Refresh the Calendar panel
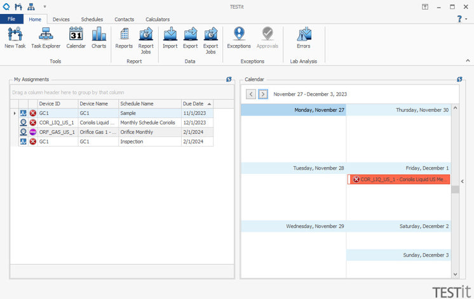Image resolution: width=474 pixels, height=299 pixels. coord(459,79)
